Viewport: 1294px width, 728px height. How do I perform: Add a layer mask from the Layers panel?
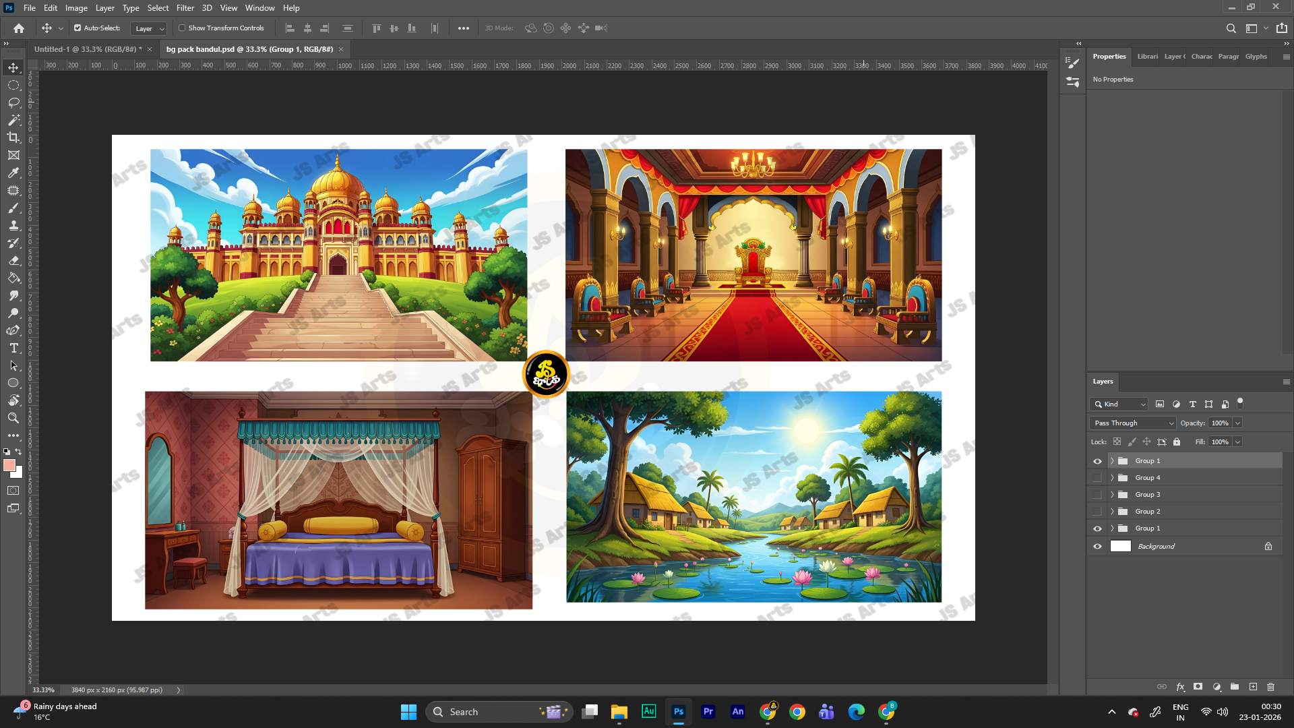(x=1198, y=686)
